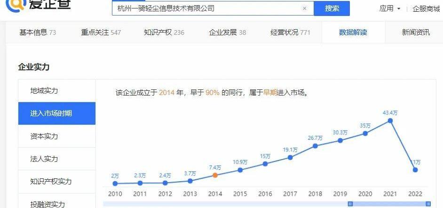The width and height of the screenshot is (443, 208).
Task: Click the 2022 x-axis label
Action: pyautogui.click(x=415, y=194)
